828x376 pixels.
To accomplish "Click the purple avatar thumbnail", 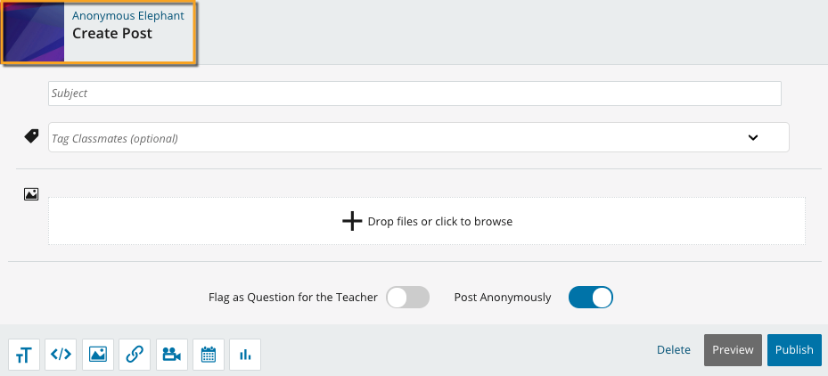I will (x=34, y=33).
